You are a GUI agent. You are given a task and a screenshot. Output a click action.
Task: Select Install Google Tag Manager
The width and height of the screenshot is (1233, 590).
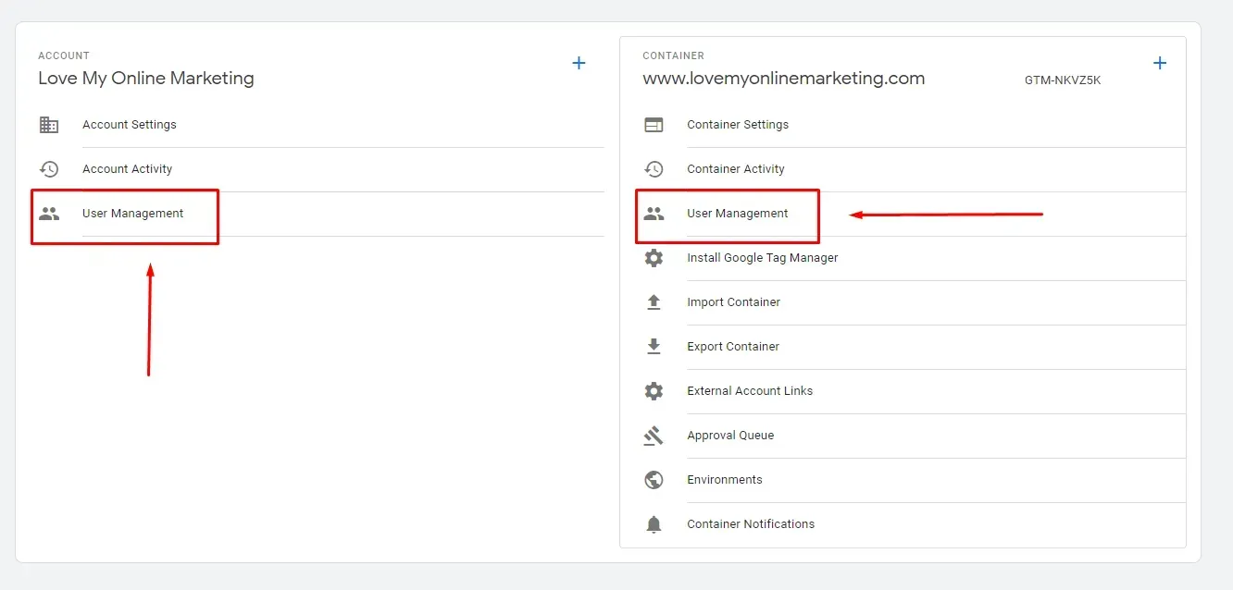[763, 258]
